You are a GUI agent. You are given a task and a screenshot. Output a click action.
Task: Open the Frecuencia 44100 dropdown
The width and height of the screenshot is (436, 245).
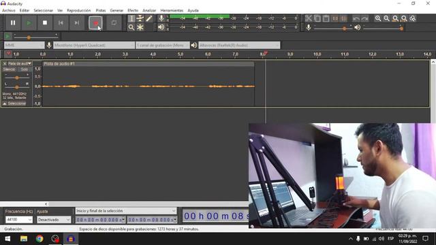18,219
